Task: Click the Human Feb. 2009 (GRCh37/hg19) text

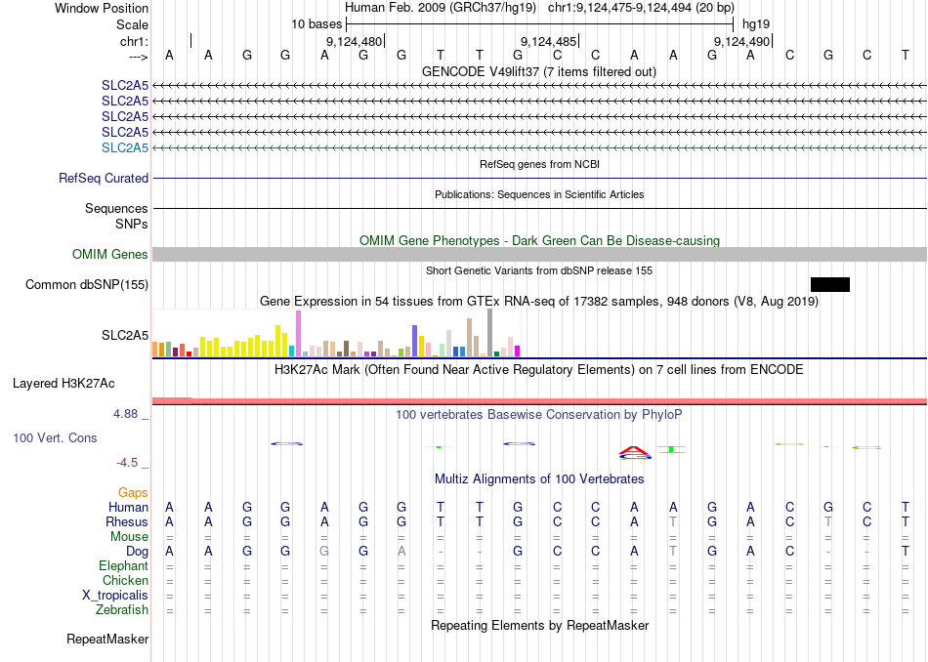Action: pyautogui.click(x=441, y=8)
